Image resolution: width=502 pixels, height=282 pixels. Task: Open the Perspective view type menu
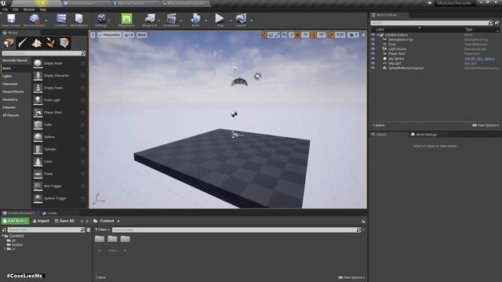pos(109,34)
